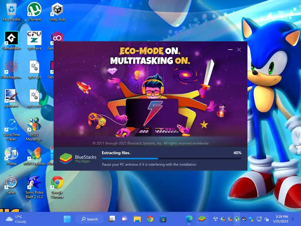
Task: Click the BlueStacks installer taskbar icon
Action: [x=202, y=219]
